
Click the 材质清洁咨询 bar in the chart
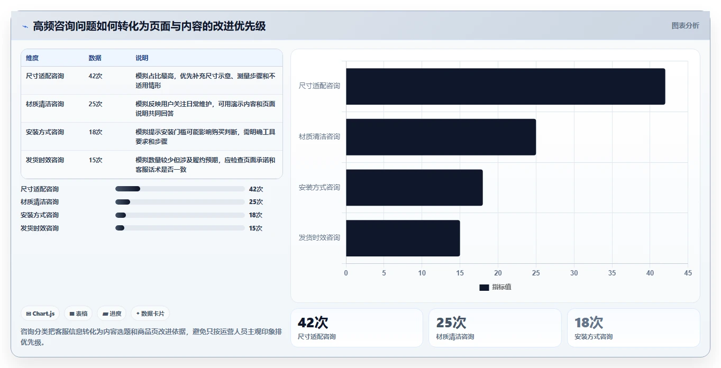coord(441,137)
